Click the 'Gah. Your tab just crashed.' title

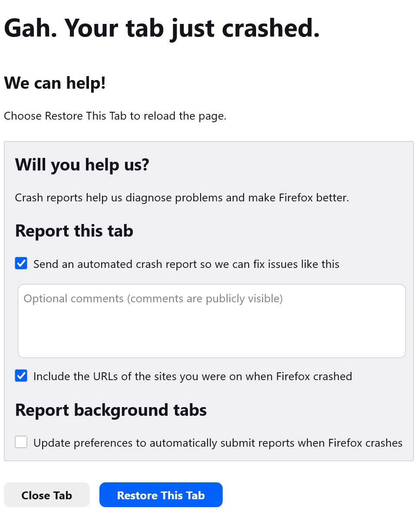pos(161,28)
